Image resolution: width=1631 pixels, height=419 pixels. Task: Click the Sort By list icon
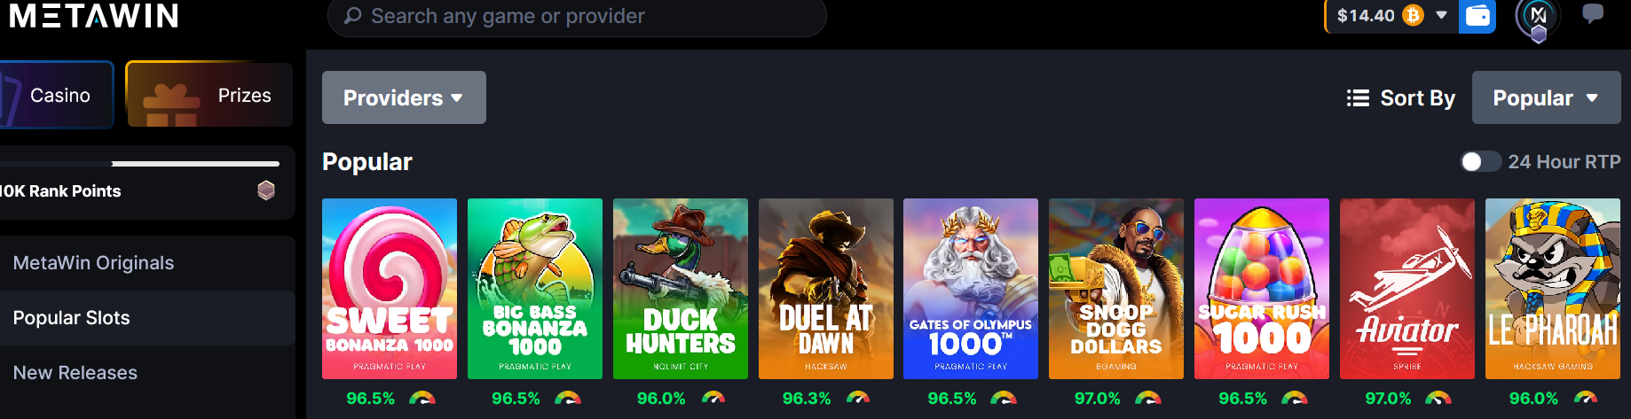(1358, 97)
